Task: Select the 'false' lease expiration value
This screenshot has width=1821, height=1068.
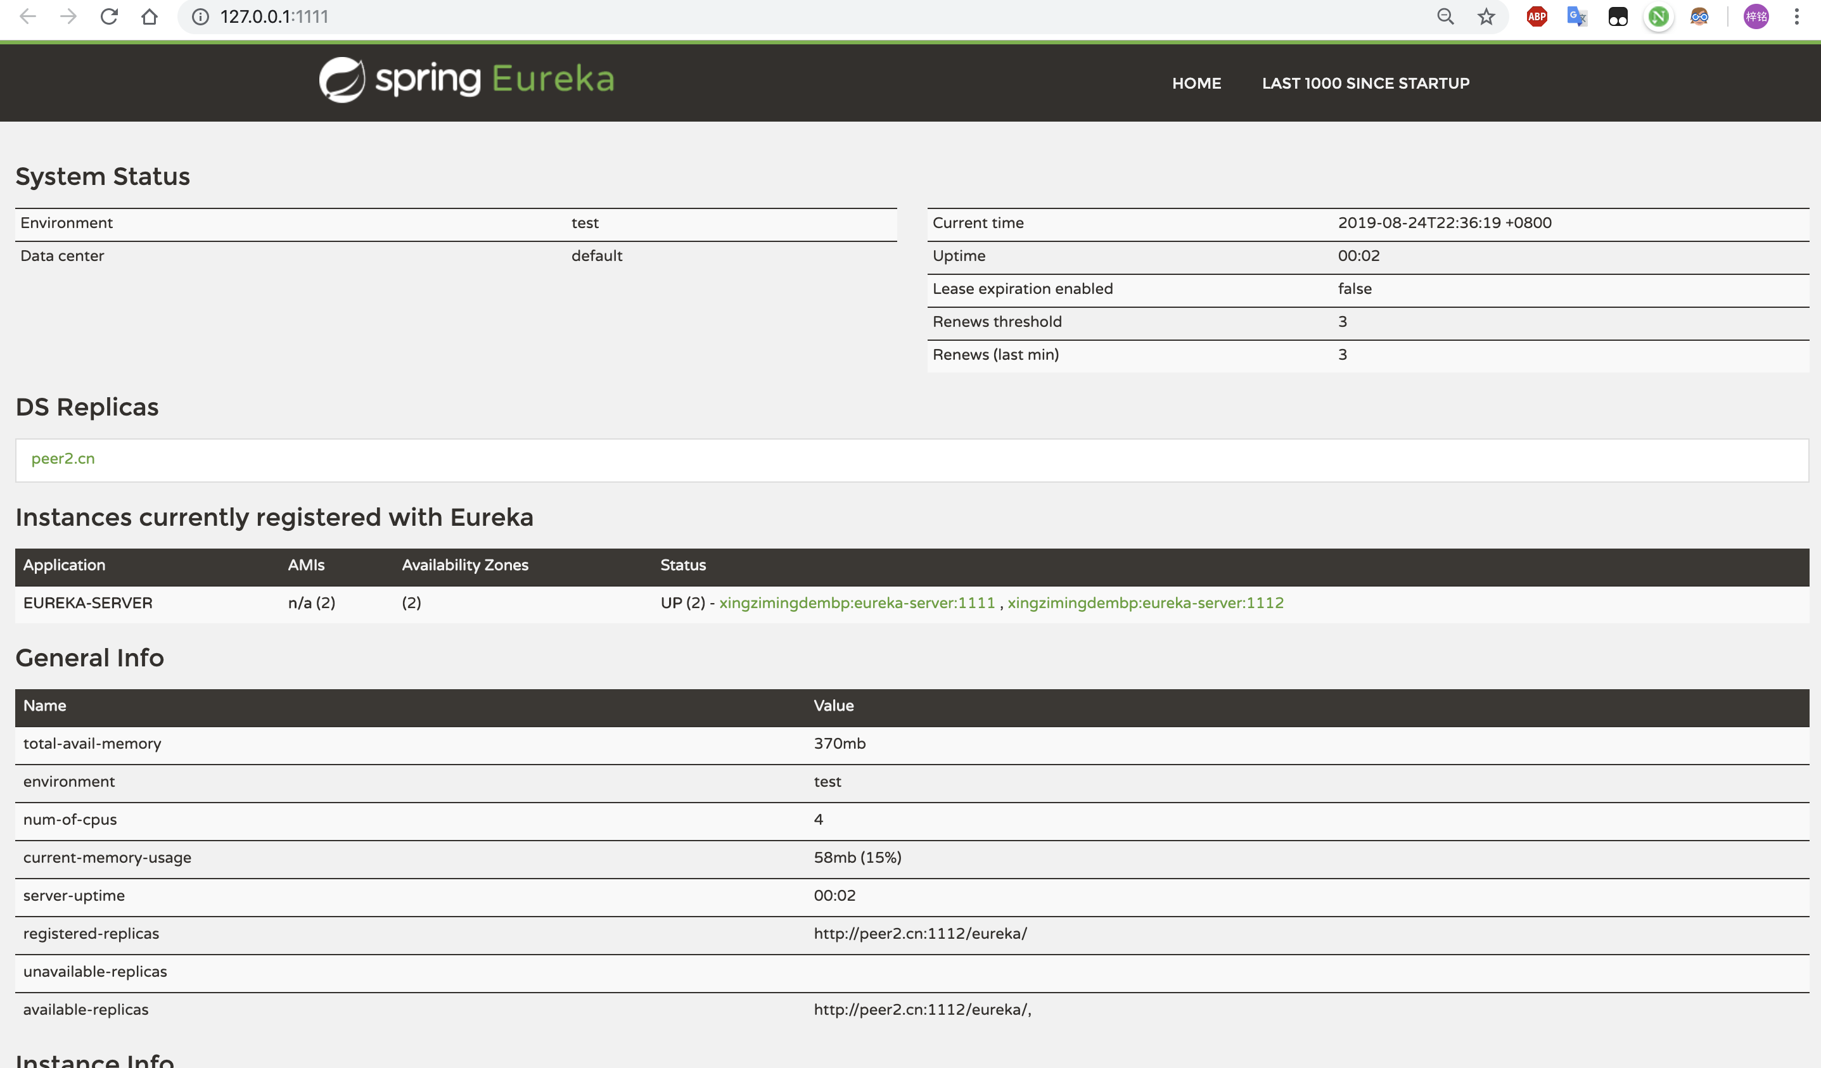Action: [1354, 289]
